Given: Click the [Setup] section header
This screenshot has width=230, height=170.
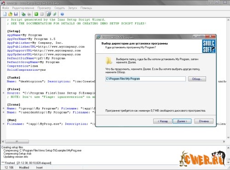Looking at the screenshot, I should (x=14, y=31).
